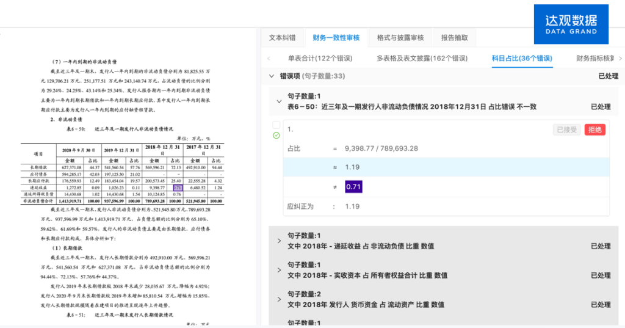This screenshot has height=328, width=625.
Task: Open the 财务指标核算 sub-tab
Action: click(595, 59)
